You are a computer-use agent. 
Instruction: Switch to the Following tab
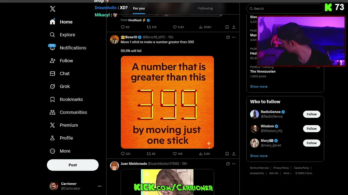[206, 8]
